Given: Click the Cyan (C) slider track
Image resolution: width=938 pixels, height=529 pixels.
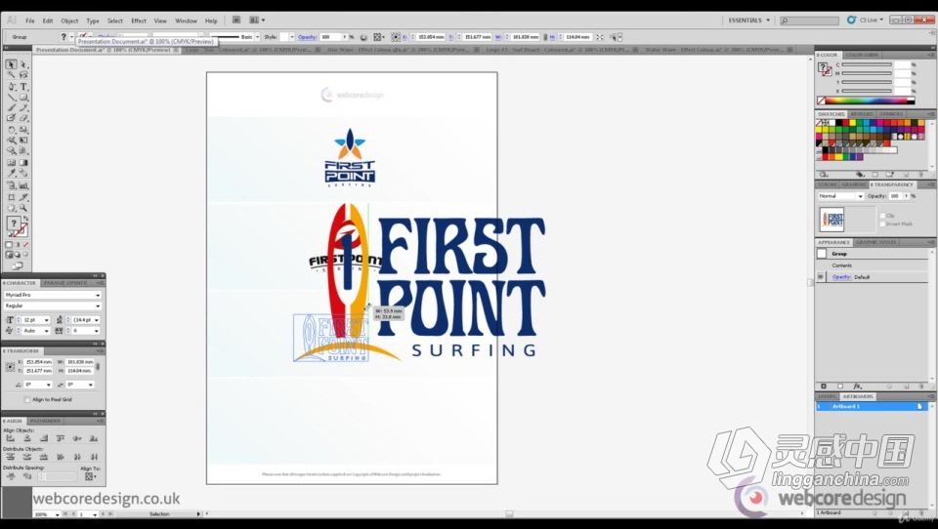Looking at the screenshot, I should [867, 64].
